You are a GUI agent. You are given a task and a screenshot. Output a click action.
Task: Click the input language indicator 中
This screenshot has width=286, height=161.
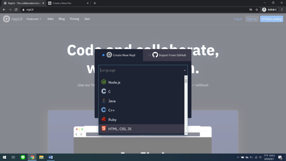[x=260, y=157]
